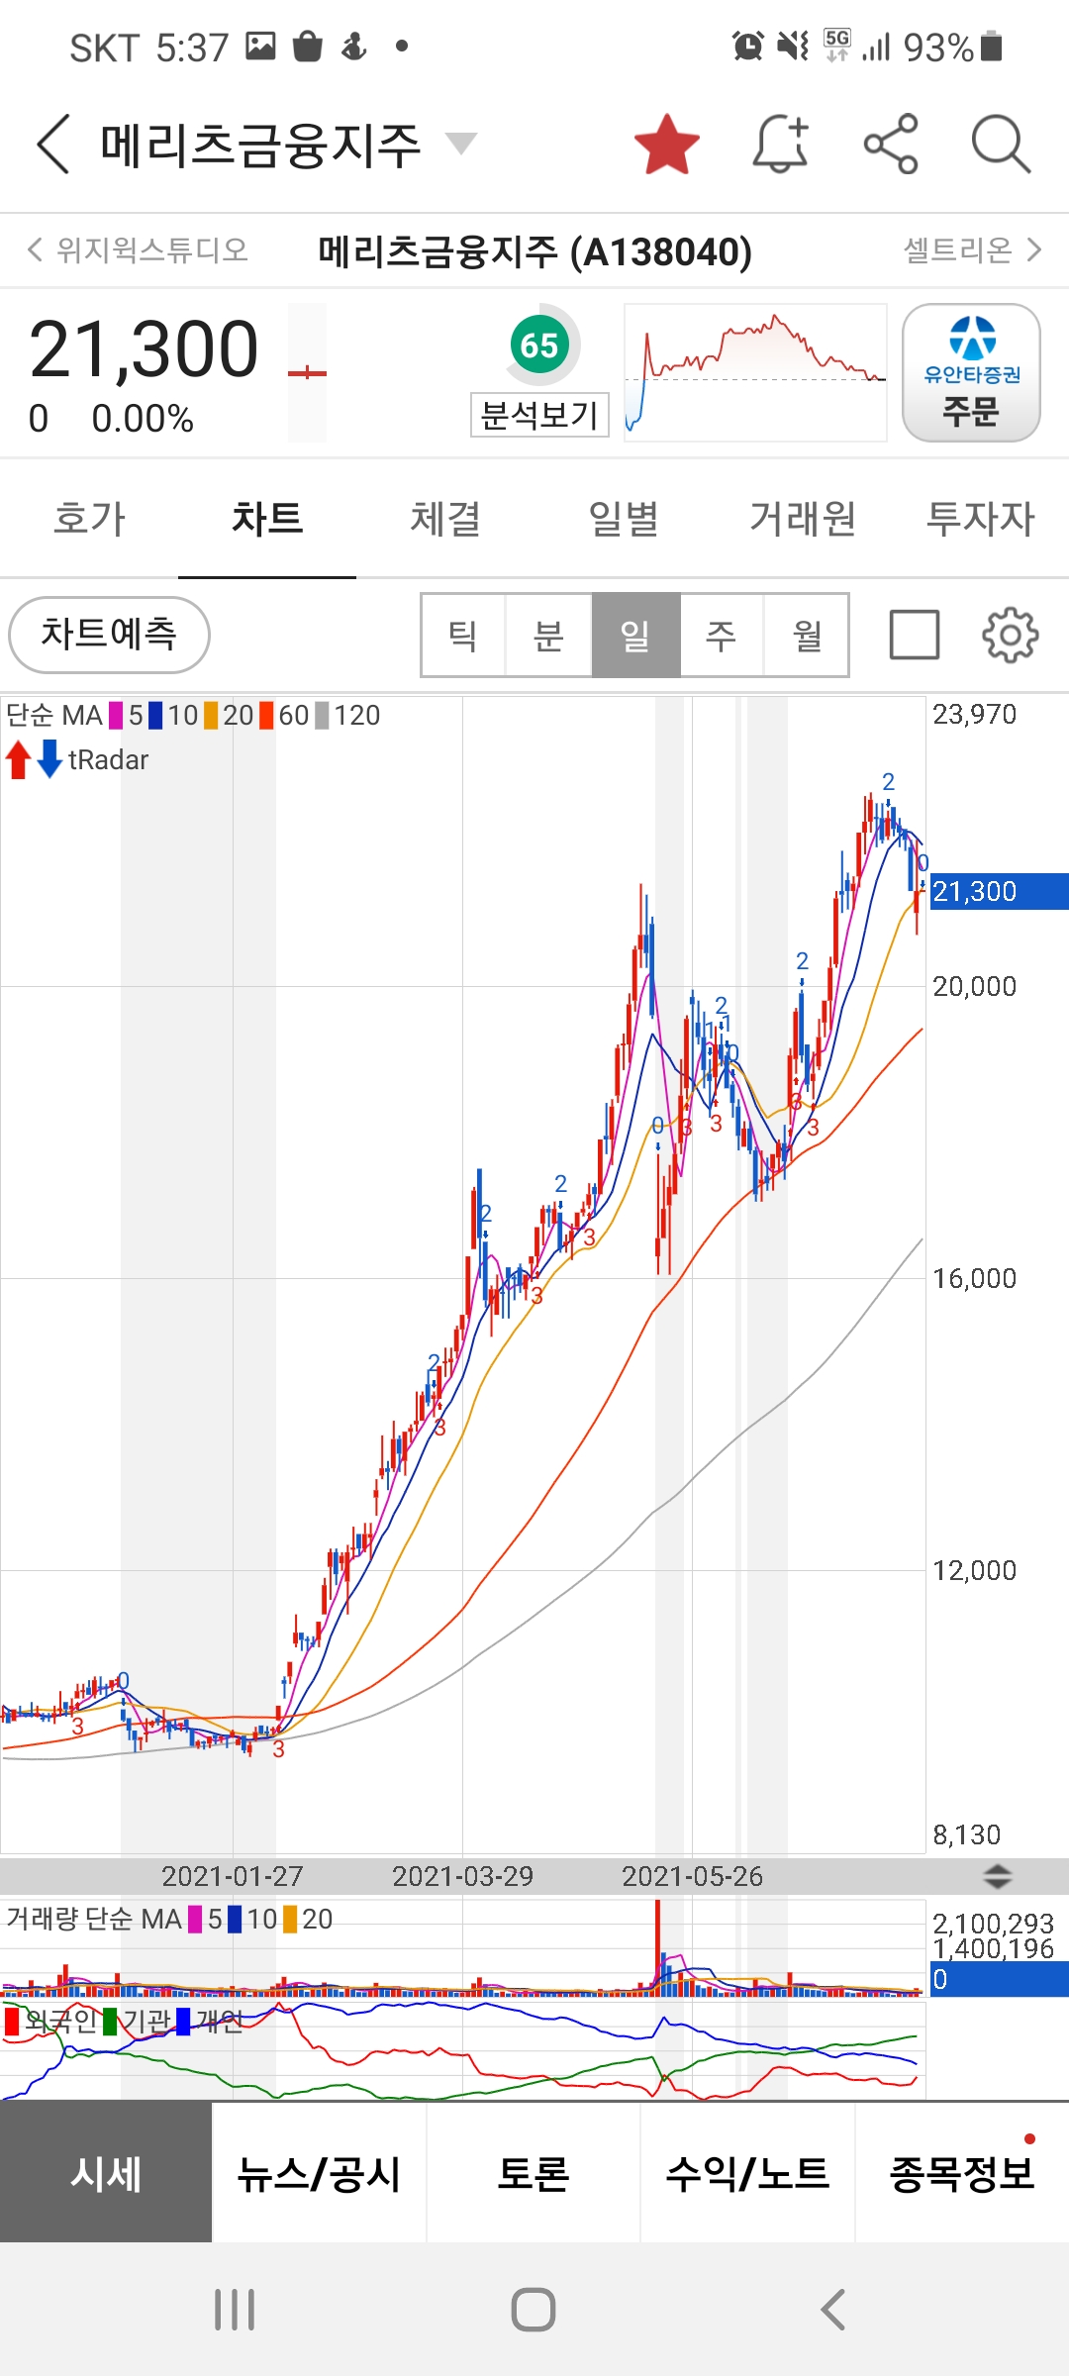
Task: Tap the 기관 green legend swatch
Action: click(110, 2022)
